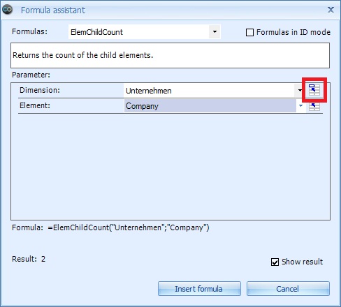This screenshot has width=341, height=307.
Task: Click the Formula assistant title text
Action: [x=53, y=10]
